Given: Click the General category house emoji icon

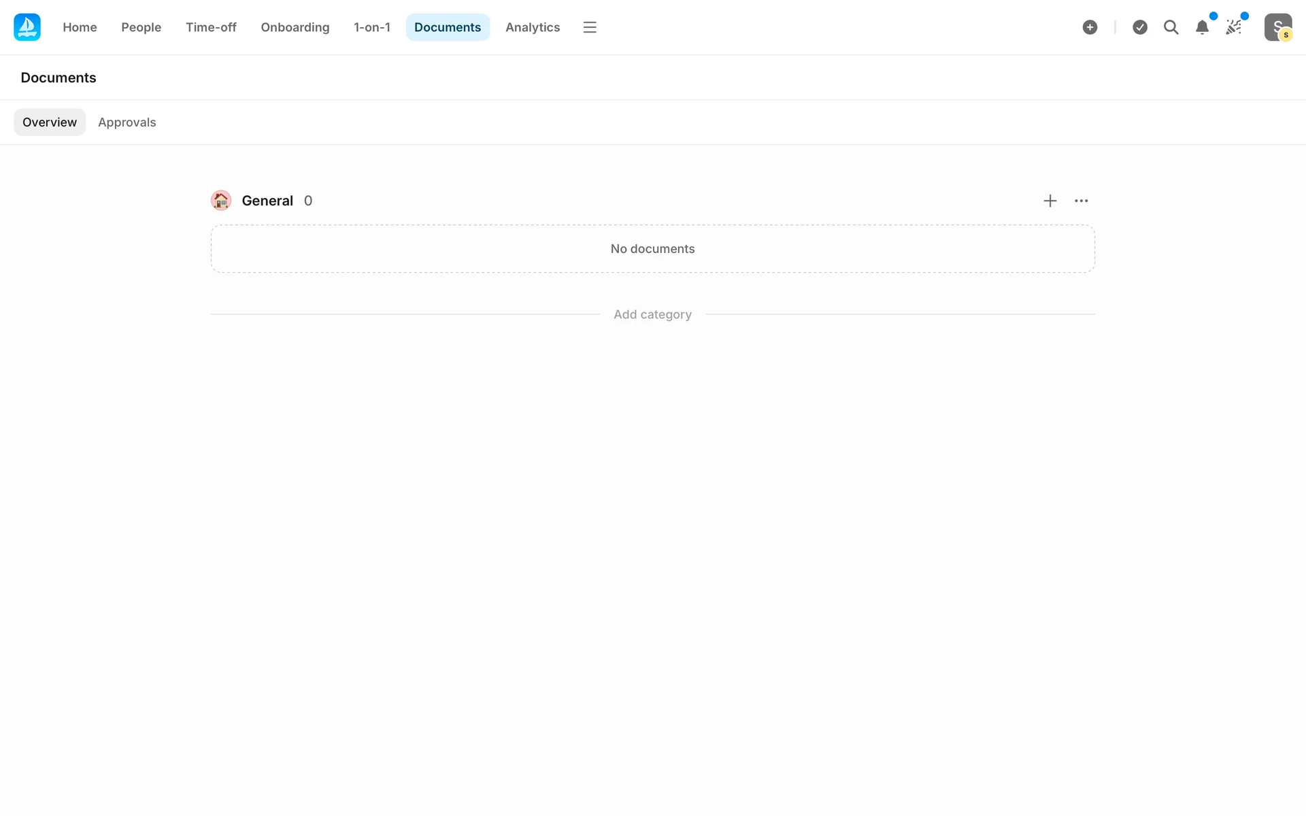Looking at the screenshot, I should (x=221, y=201).
